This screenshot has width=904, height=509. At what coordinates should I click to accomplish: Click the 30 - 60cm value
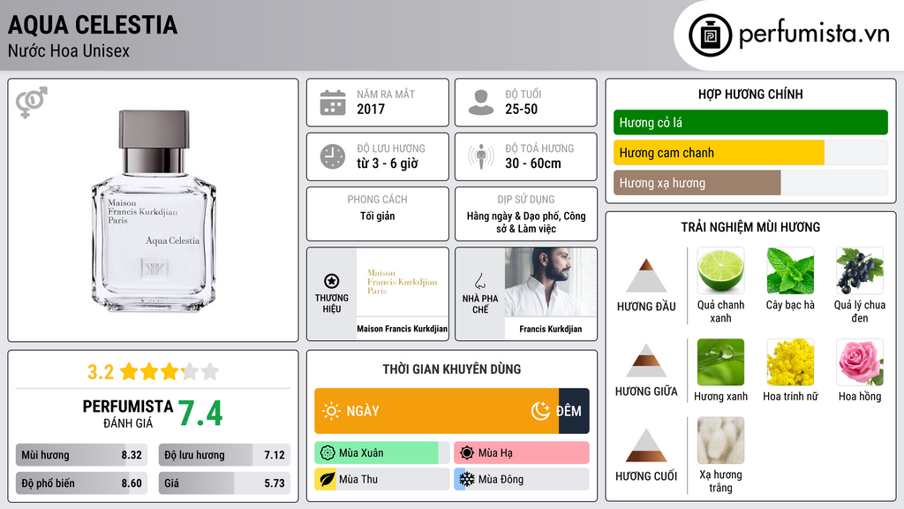pyautogui.click(x=533, y=163)
